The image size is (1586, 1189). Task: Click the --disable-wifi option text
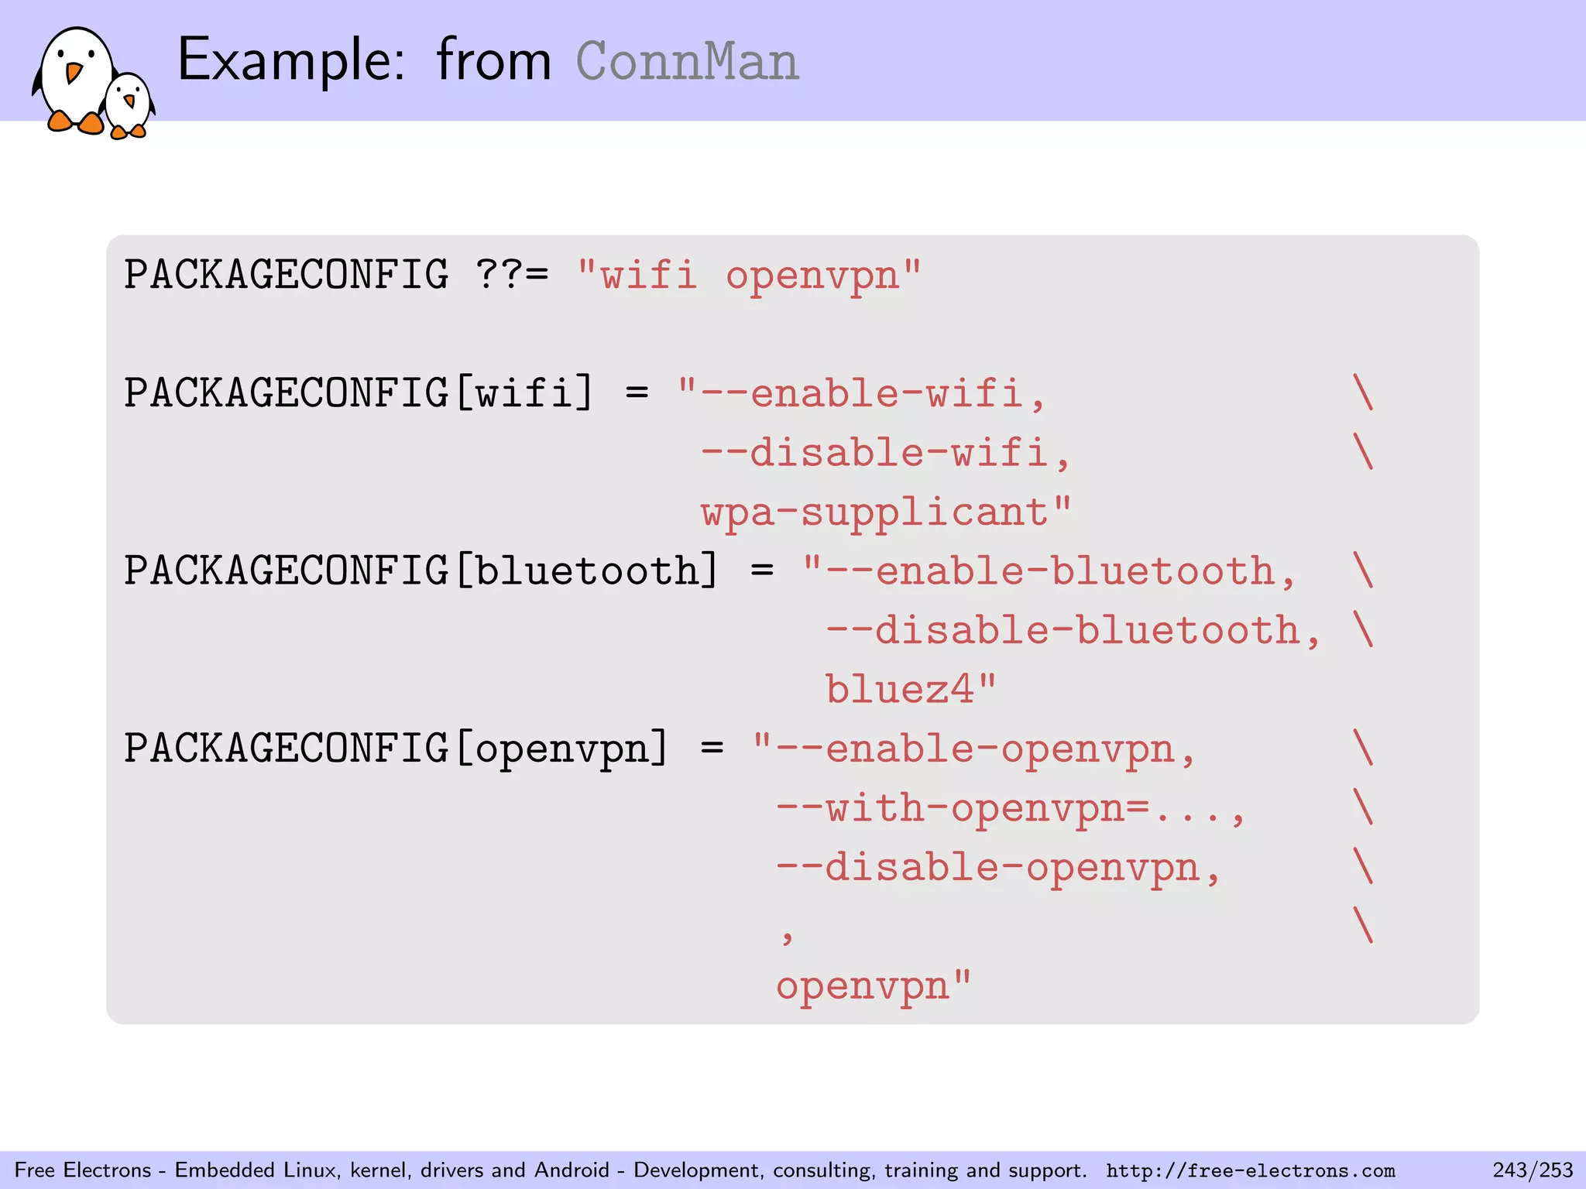tap(885, 452)
